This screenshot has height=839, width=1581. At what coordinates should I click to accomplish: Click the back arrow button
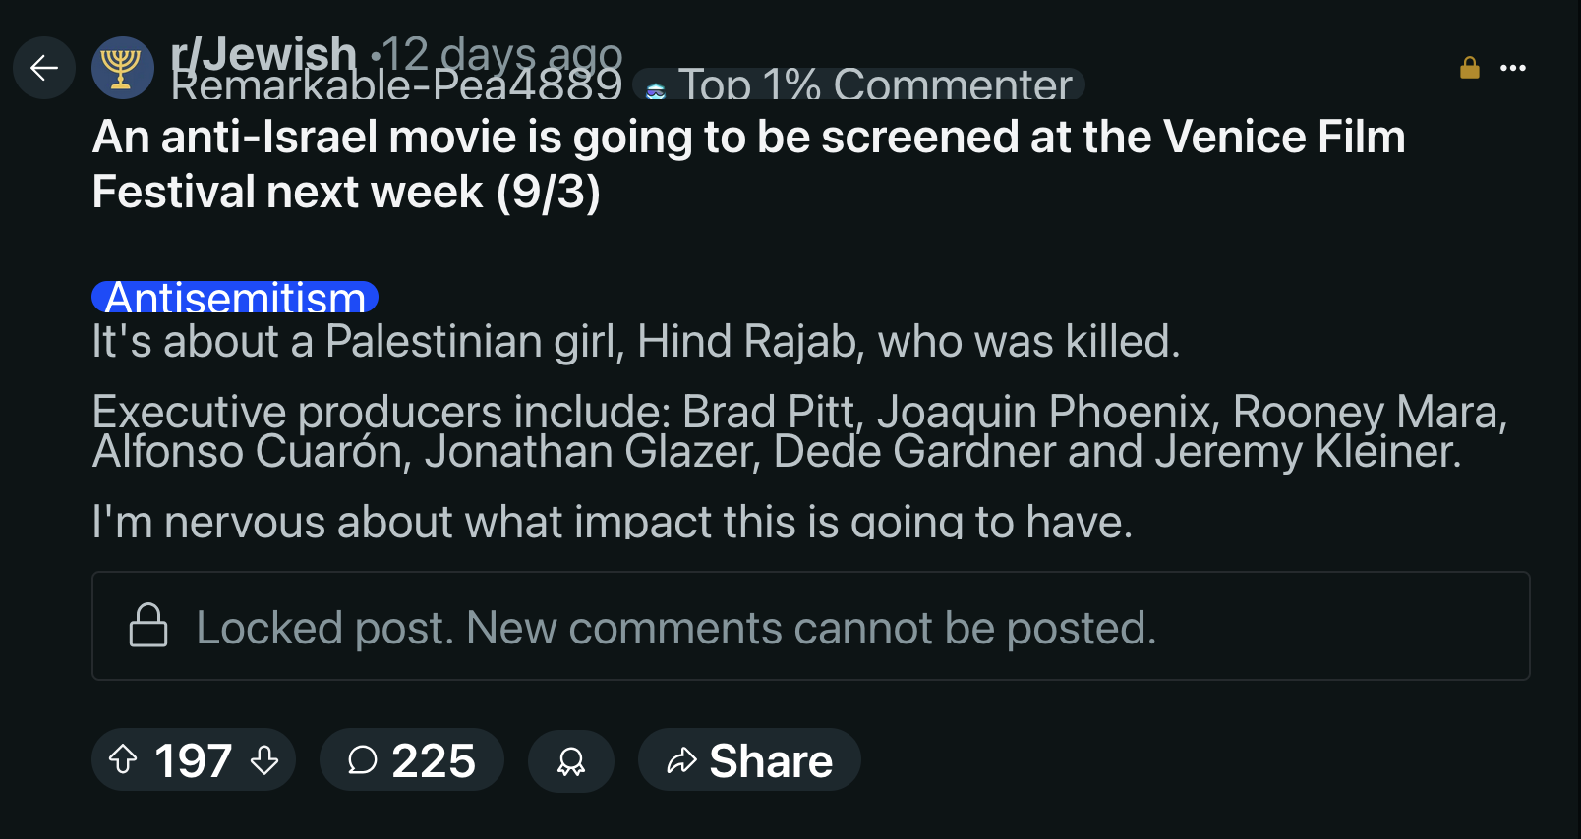pos(44,68)
